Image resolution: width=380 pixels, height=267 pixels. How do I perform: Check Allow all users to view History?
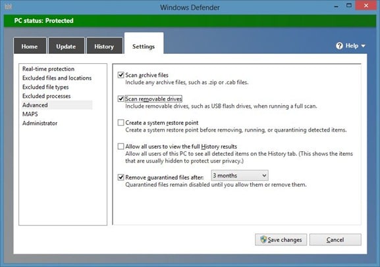coord(121,146)
